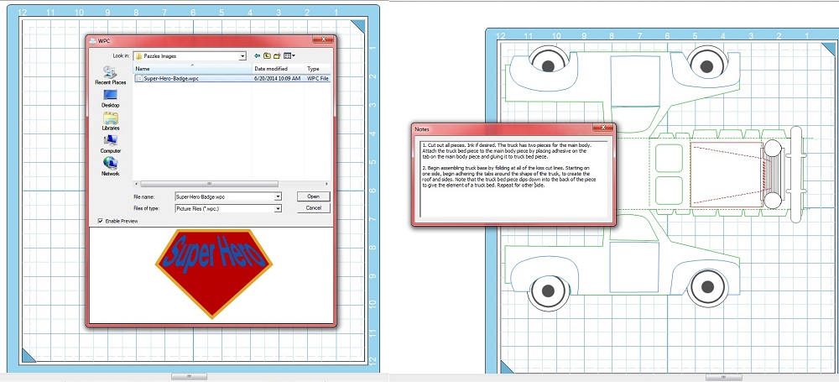Click the right canvas horizontal scrollbar thumb

click(x=723, y=378)
